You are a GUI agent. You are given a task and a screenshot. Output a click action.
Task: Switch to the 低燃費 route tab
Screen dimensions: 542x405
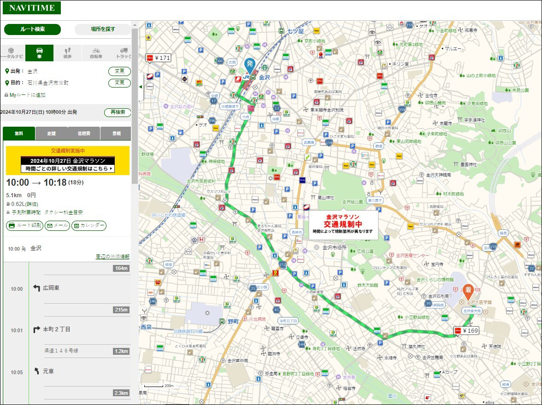click(x=84, y=134)
